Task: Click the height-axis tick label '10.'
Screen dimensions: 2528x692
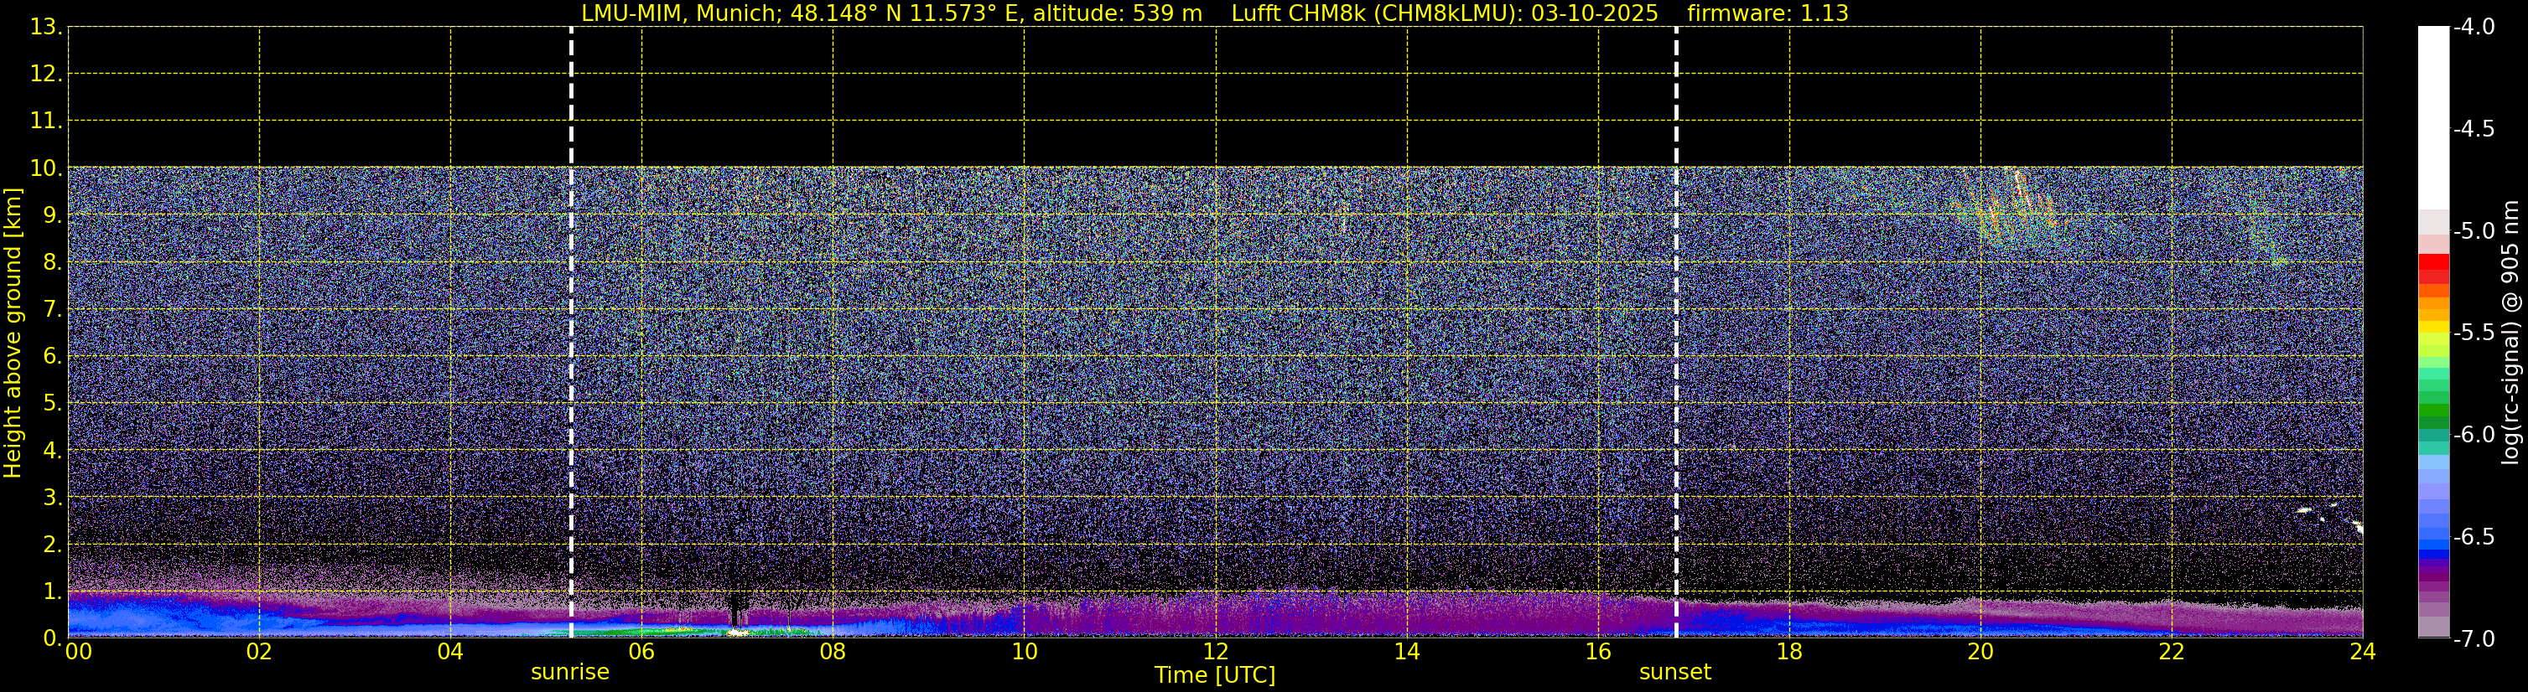Action: [x=46, y=168]
